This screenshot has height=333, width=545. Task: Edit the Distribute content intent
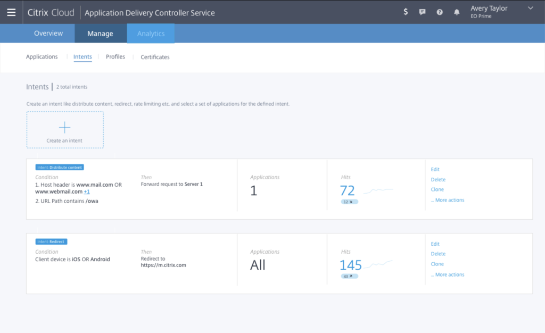click(x=435, y=170)
